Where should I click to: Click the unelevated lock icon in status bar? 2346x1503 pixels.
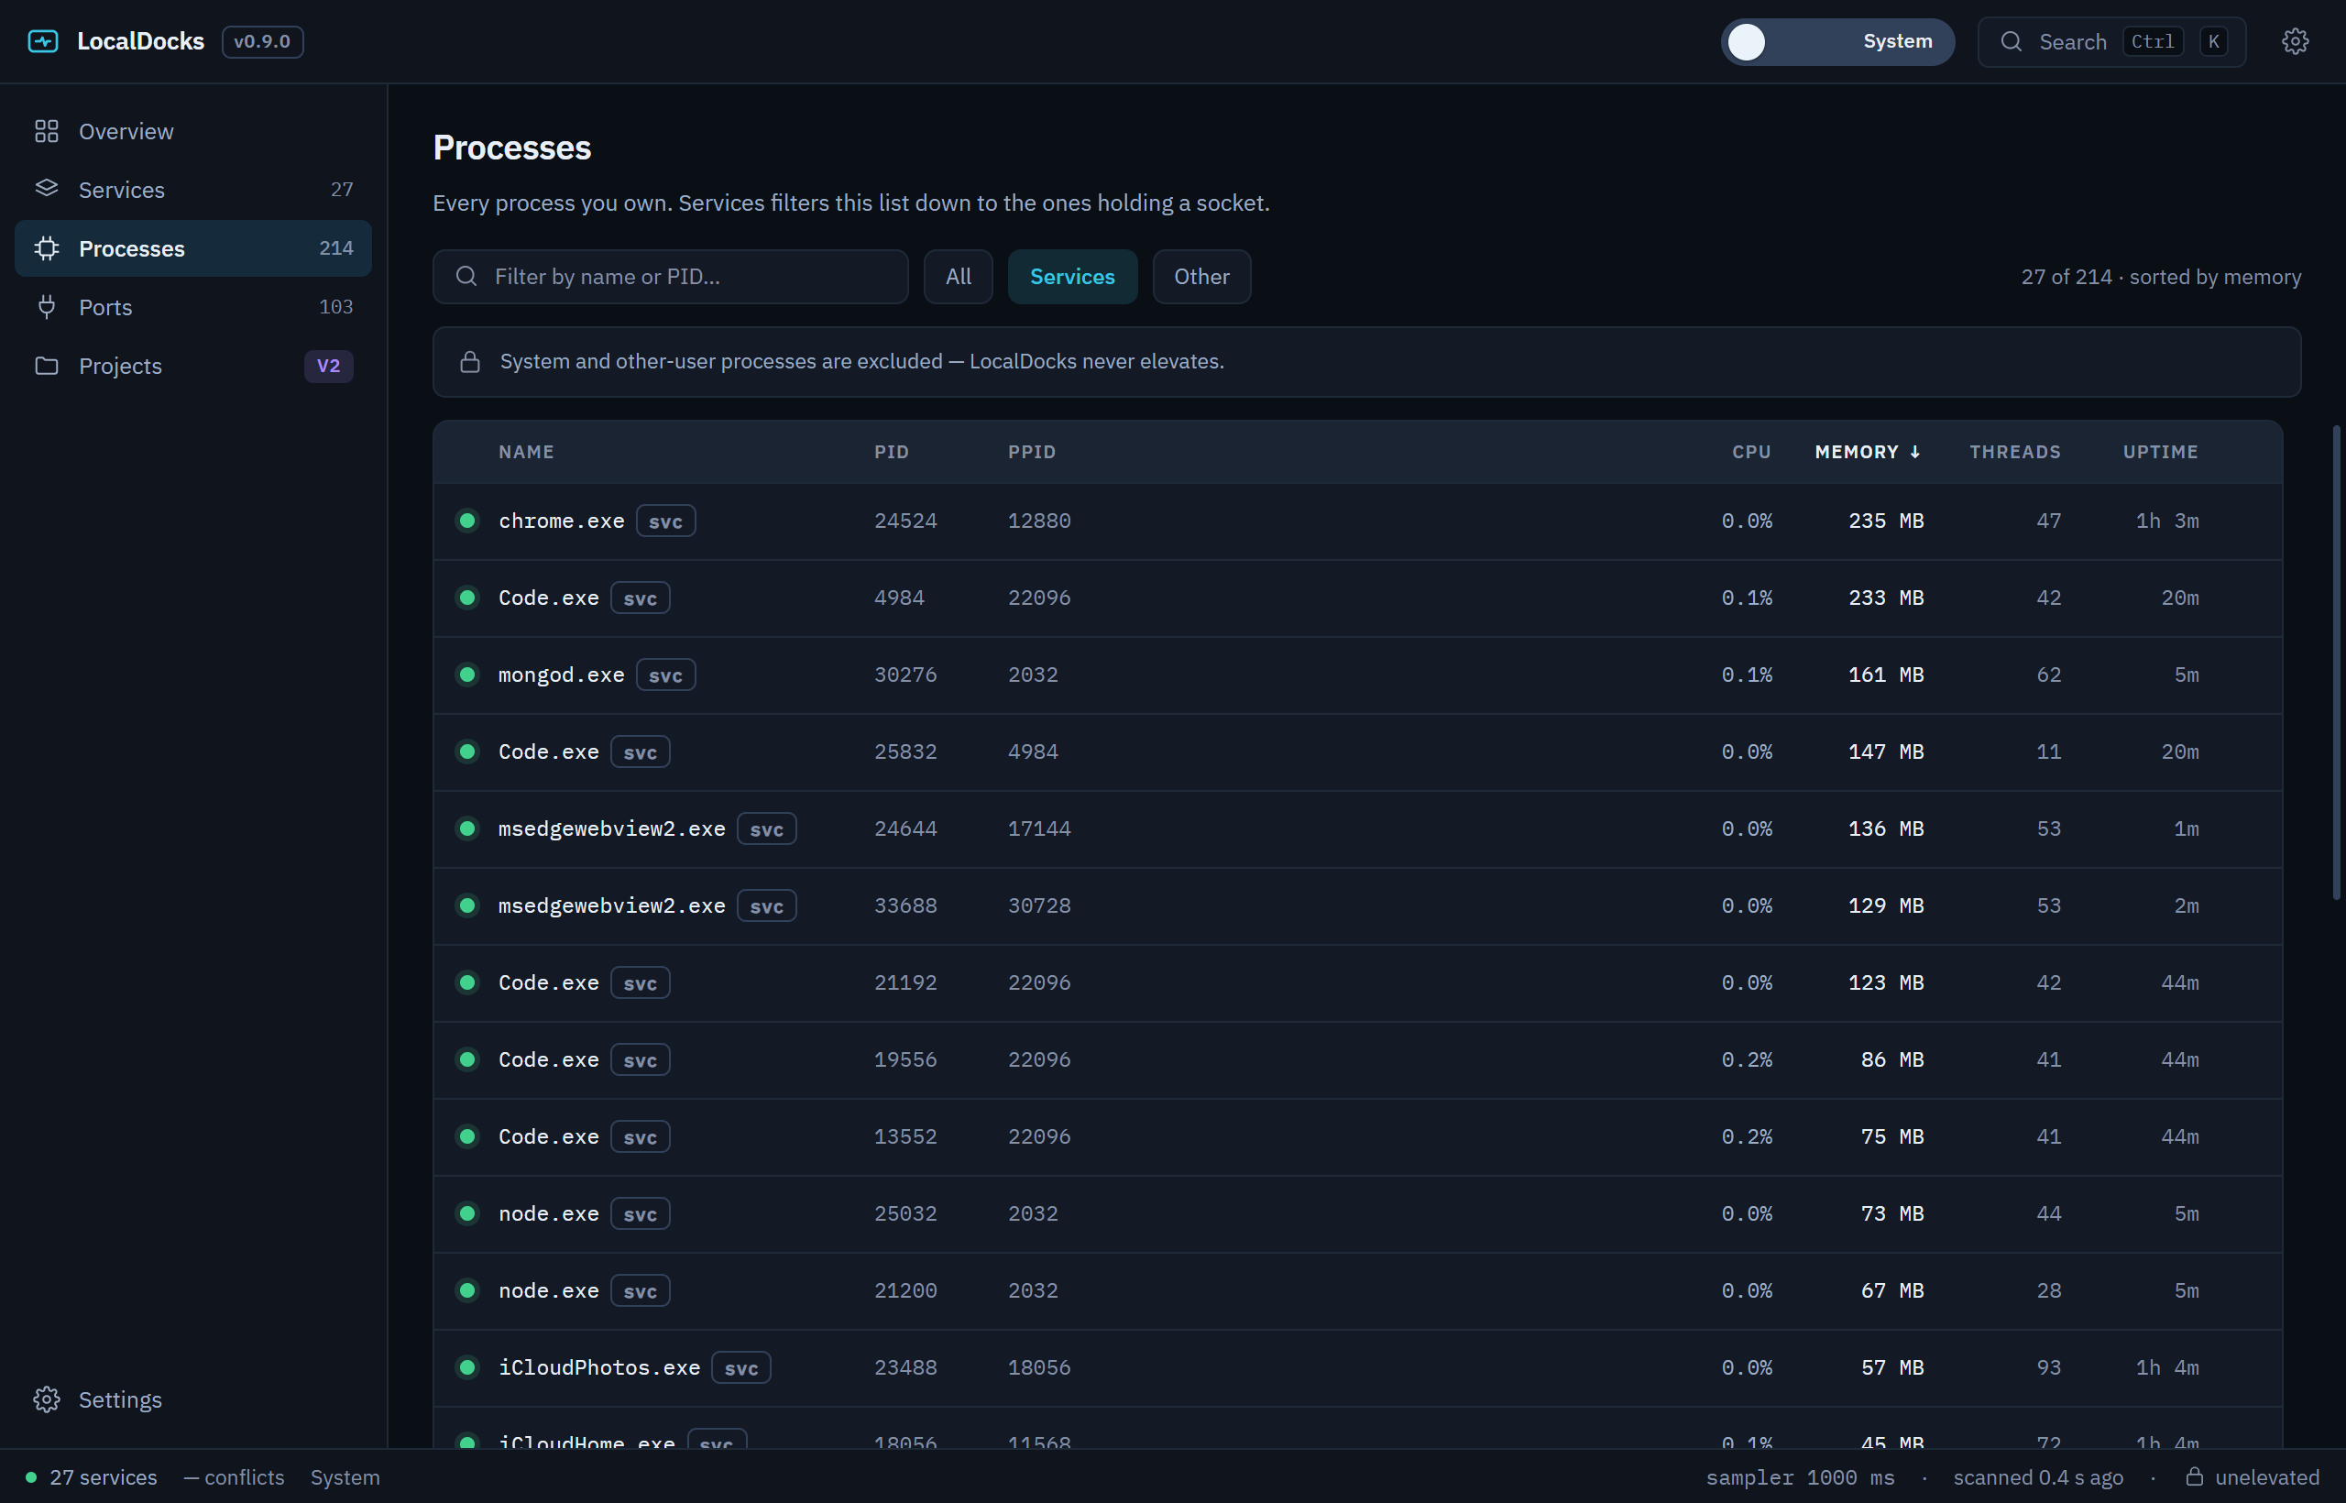coord(2195,1476)
